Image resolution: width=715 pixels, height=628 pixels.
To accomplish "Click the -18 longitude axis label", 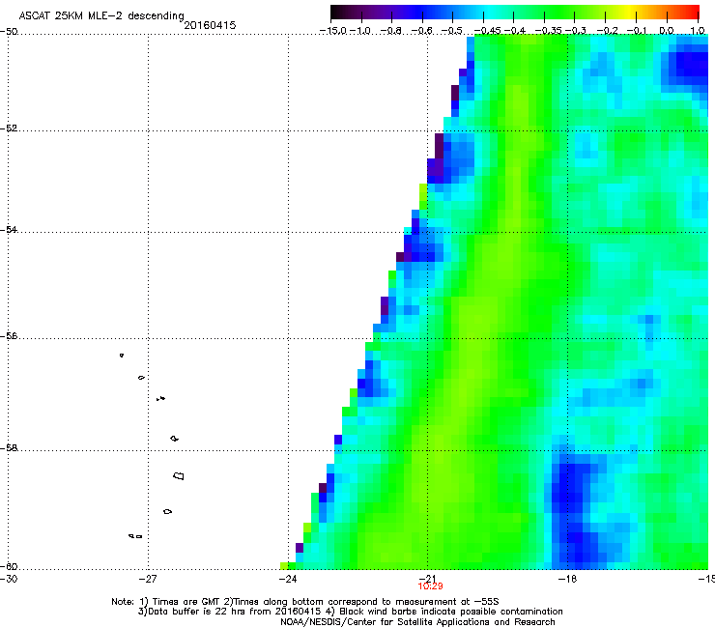I will 567,579.
